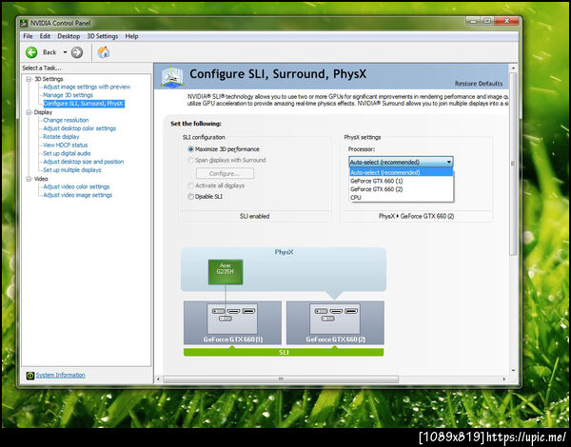
Task: Open Adjust desktop color settings
Action: tap(79, 128)
